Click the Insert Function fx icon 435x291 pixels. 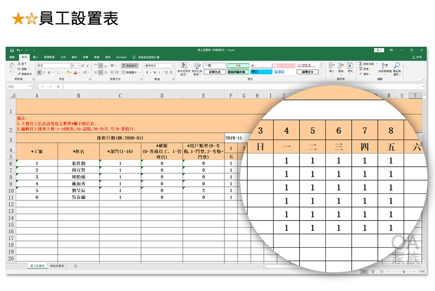point(58,86)
